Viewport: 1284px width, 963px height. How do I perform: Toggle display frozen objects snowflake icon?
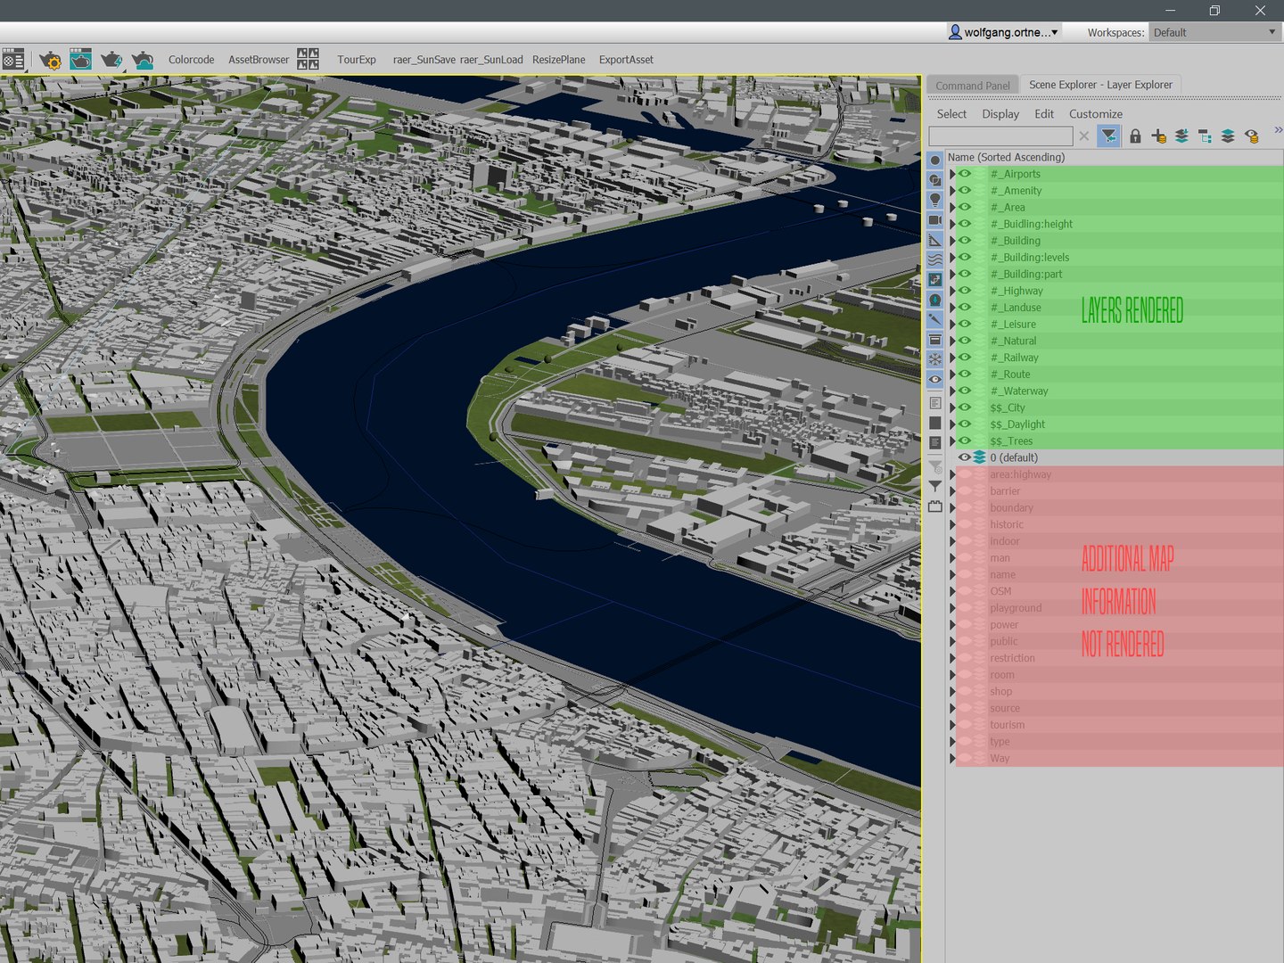coord(934,359)
